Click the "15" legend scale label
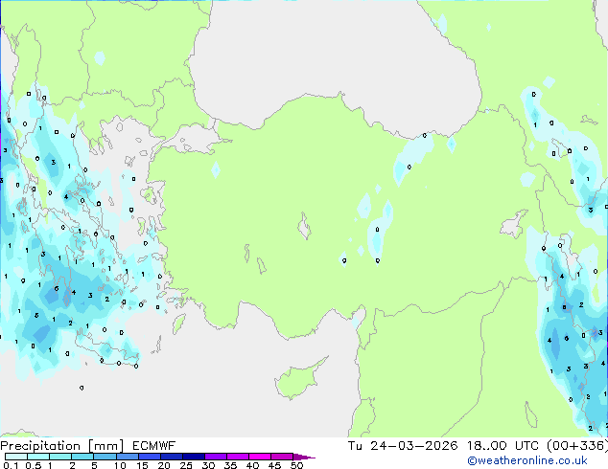This screenshot has height=469, width=608. 142,465
